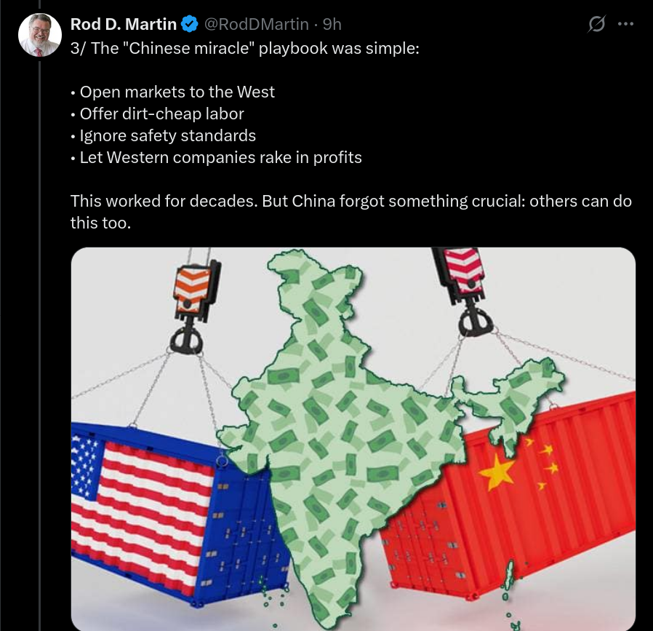
Task: Click "Let Western companies rake in profits" line
Action: (216, 157)
